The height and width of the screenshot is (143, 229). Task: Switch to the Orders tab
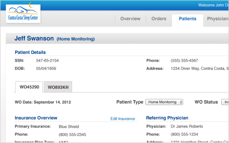[159, 19]
